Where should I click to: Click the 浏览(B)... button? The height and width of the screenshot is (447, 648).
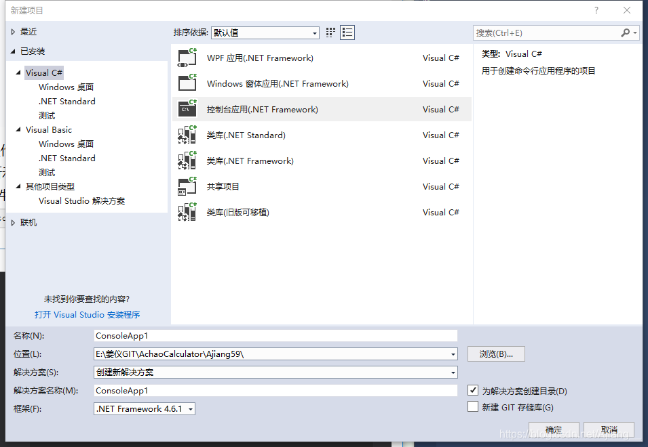click(496, 354)
